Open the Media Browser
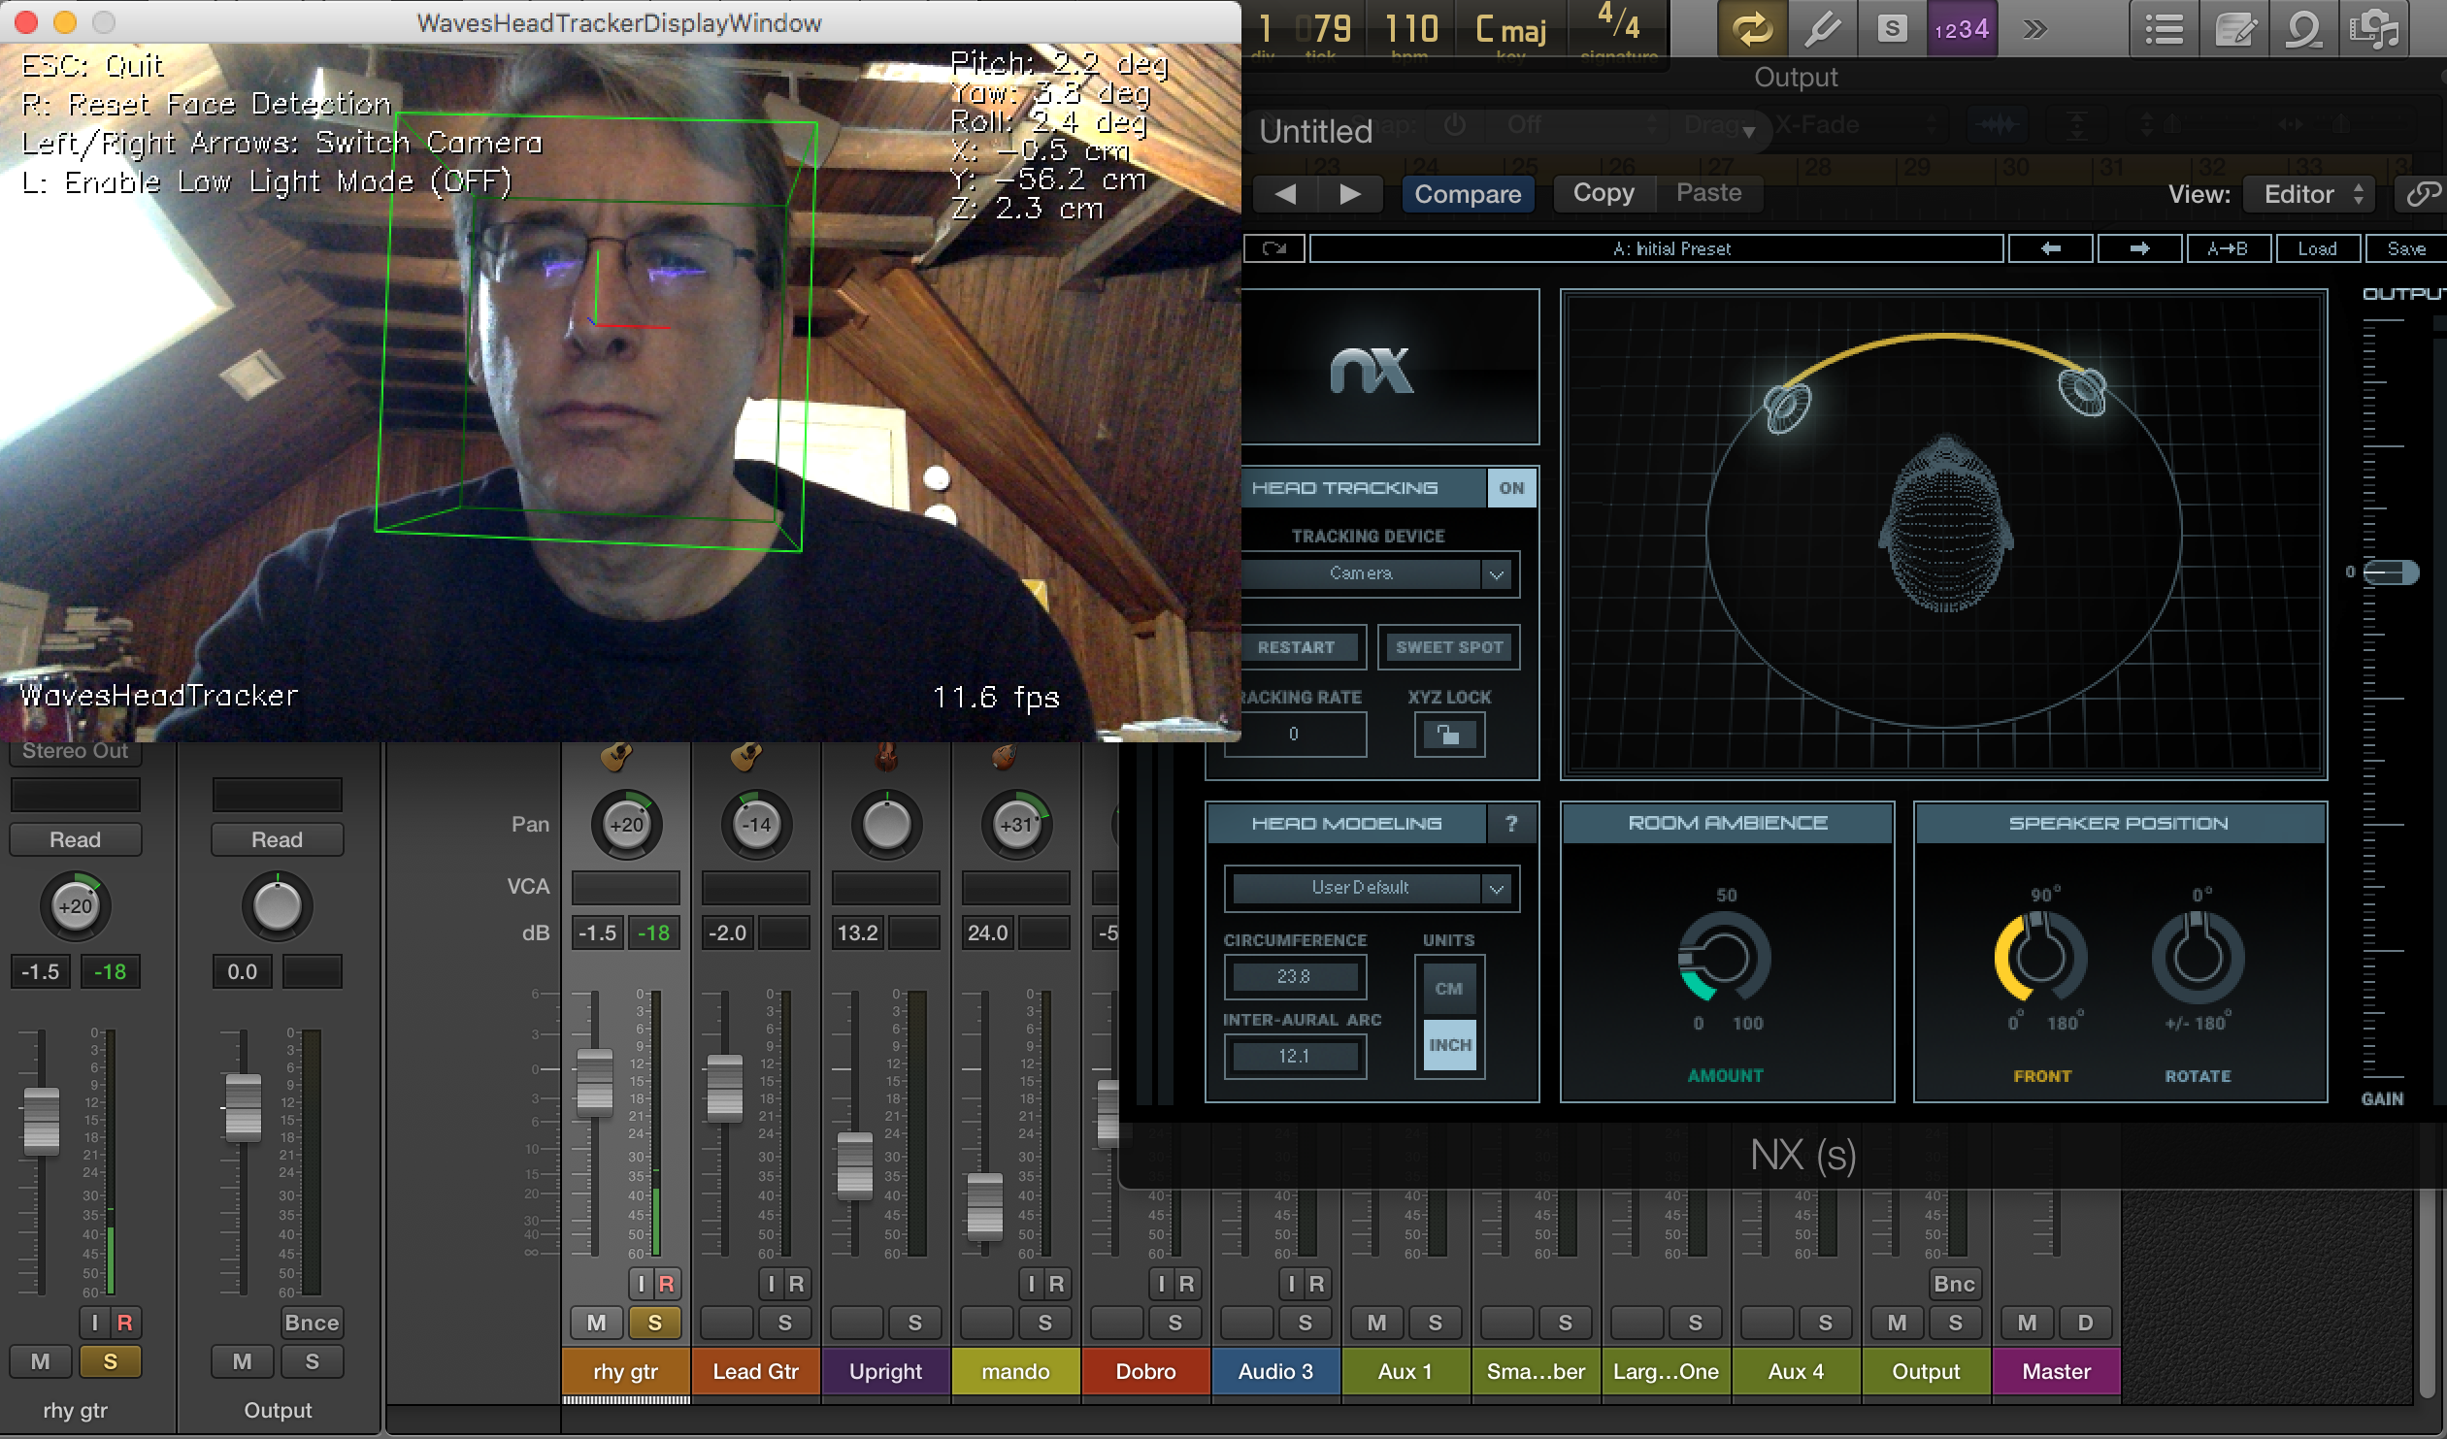The width and height of the screenshot is (2447, 1439). (2376, 29)
